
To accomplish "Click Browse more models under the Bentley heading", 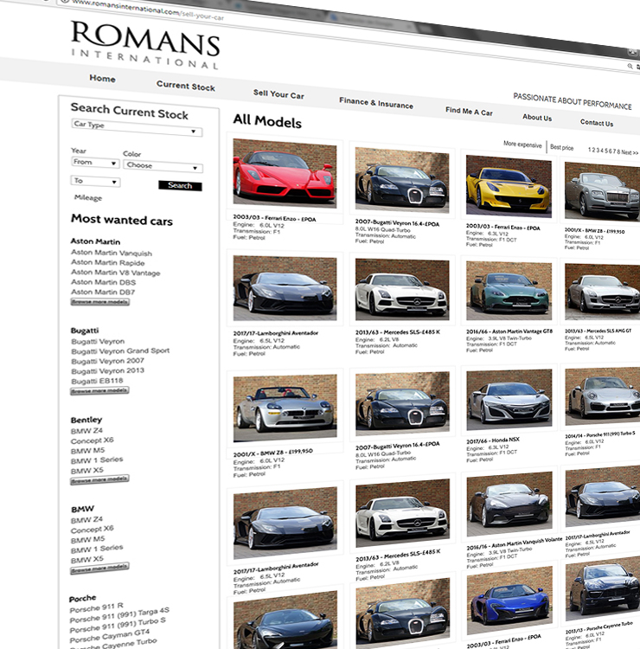I will [99, 479].
